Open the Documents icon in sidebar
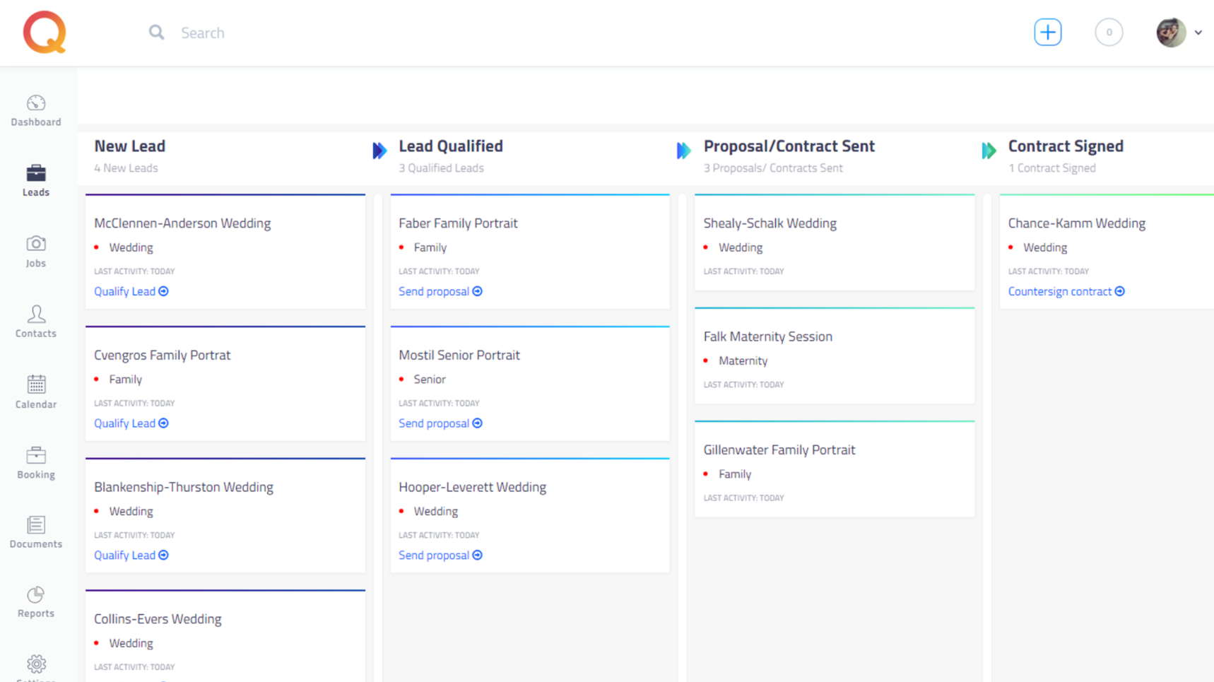1214x682 pixels. pos(36,525)
